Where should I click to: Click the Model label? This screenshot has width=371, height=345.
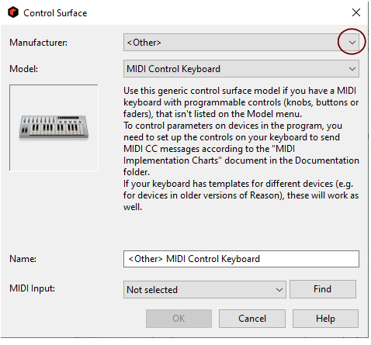pyautogui.click(x=23, y=69)
